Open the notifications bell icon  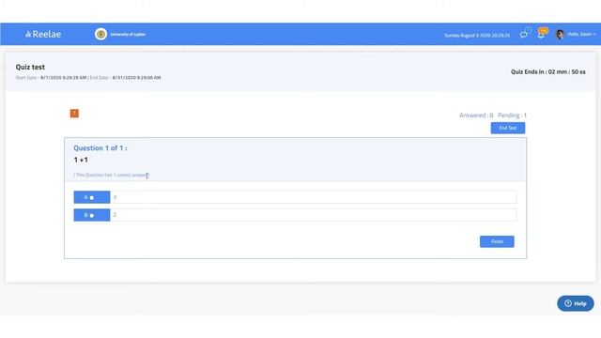[541, 34]
